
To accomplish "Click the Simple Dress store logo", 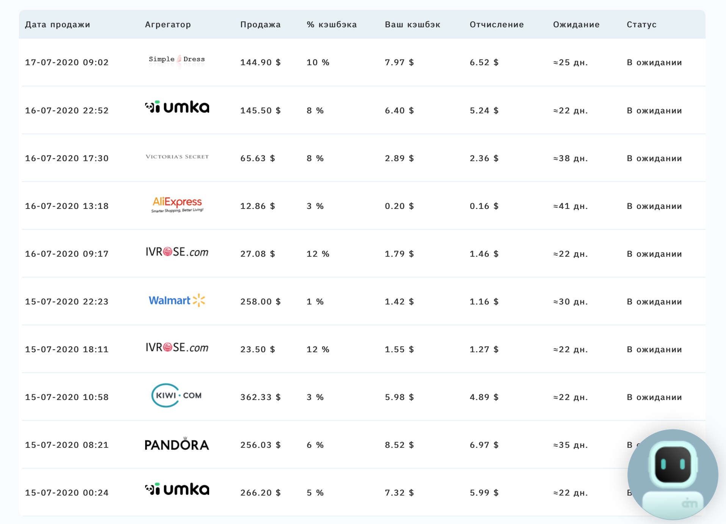I will [177, 60].
